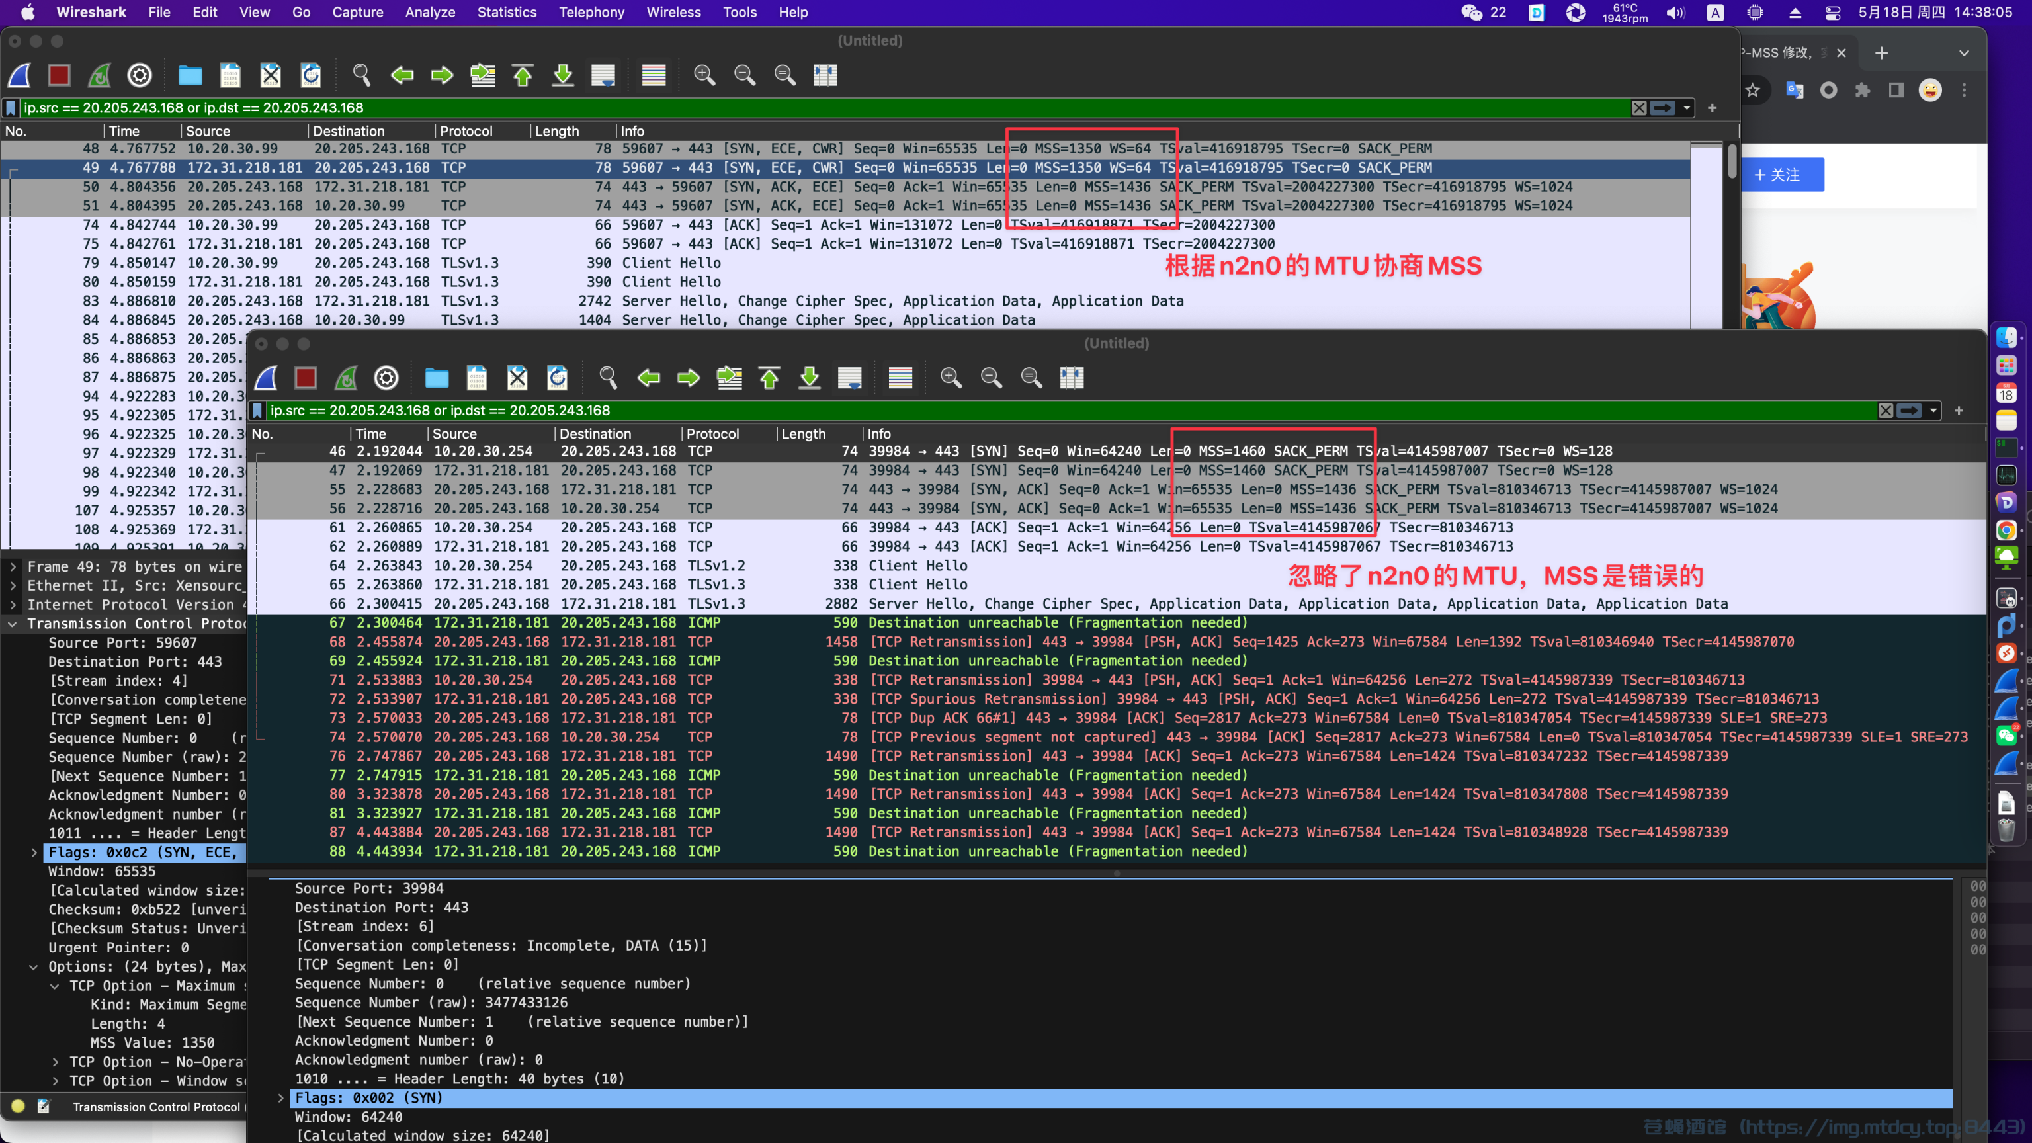
Task: Toggle auto-scroll in front window toolbar
Action: coord(849,378)
